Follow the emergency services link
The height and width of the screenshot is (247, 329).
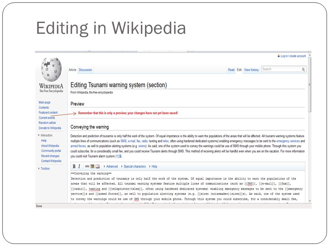[x=288, y=141]
